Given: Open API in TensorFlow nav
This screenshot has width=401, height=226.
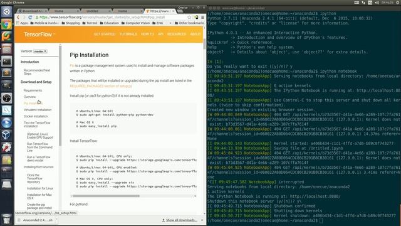Looking at the screenshot, I should (x=160, y=34).
